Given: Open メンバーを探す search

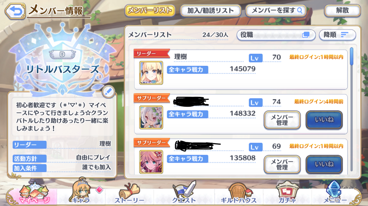Looking at the screenshot, I should point(276,10).
